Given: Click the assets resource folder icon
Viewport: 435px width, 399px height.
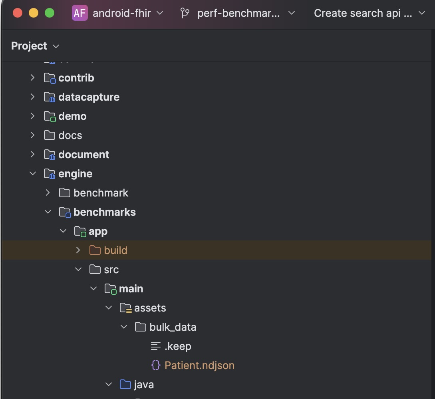Looking at the screenshot, I should tap(126, 308).
